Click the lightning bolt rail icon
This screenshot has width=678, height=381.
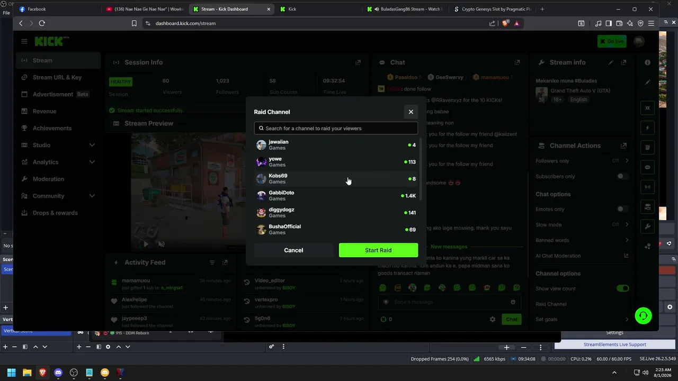(647, 128)
